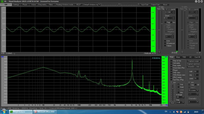Viewport: 204px width, 114px height.
Task: Click the Info button beside WaveOn
Action: [x=198, y=67]
